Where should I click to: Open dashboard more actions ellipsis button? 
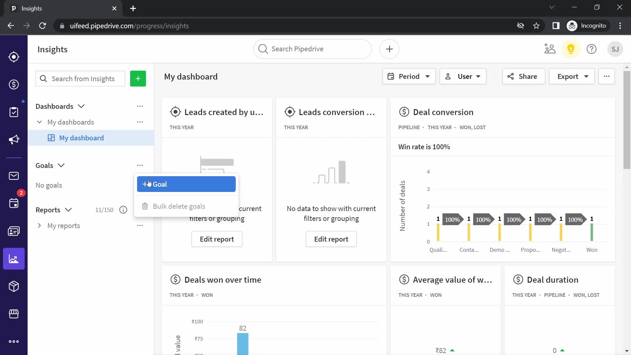pos(607,76)
